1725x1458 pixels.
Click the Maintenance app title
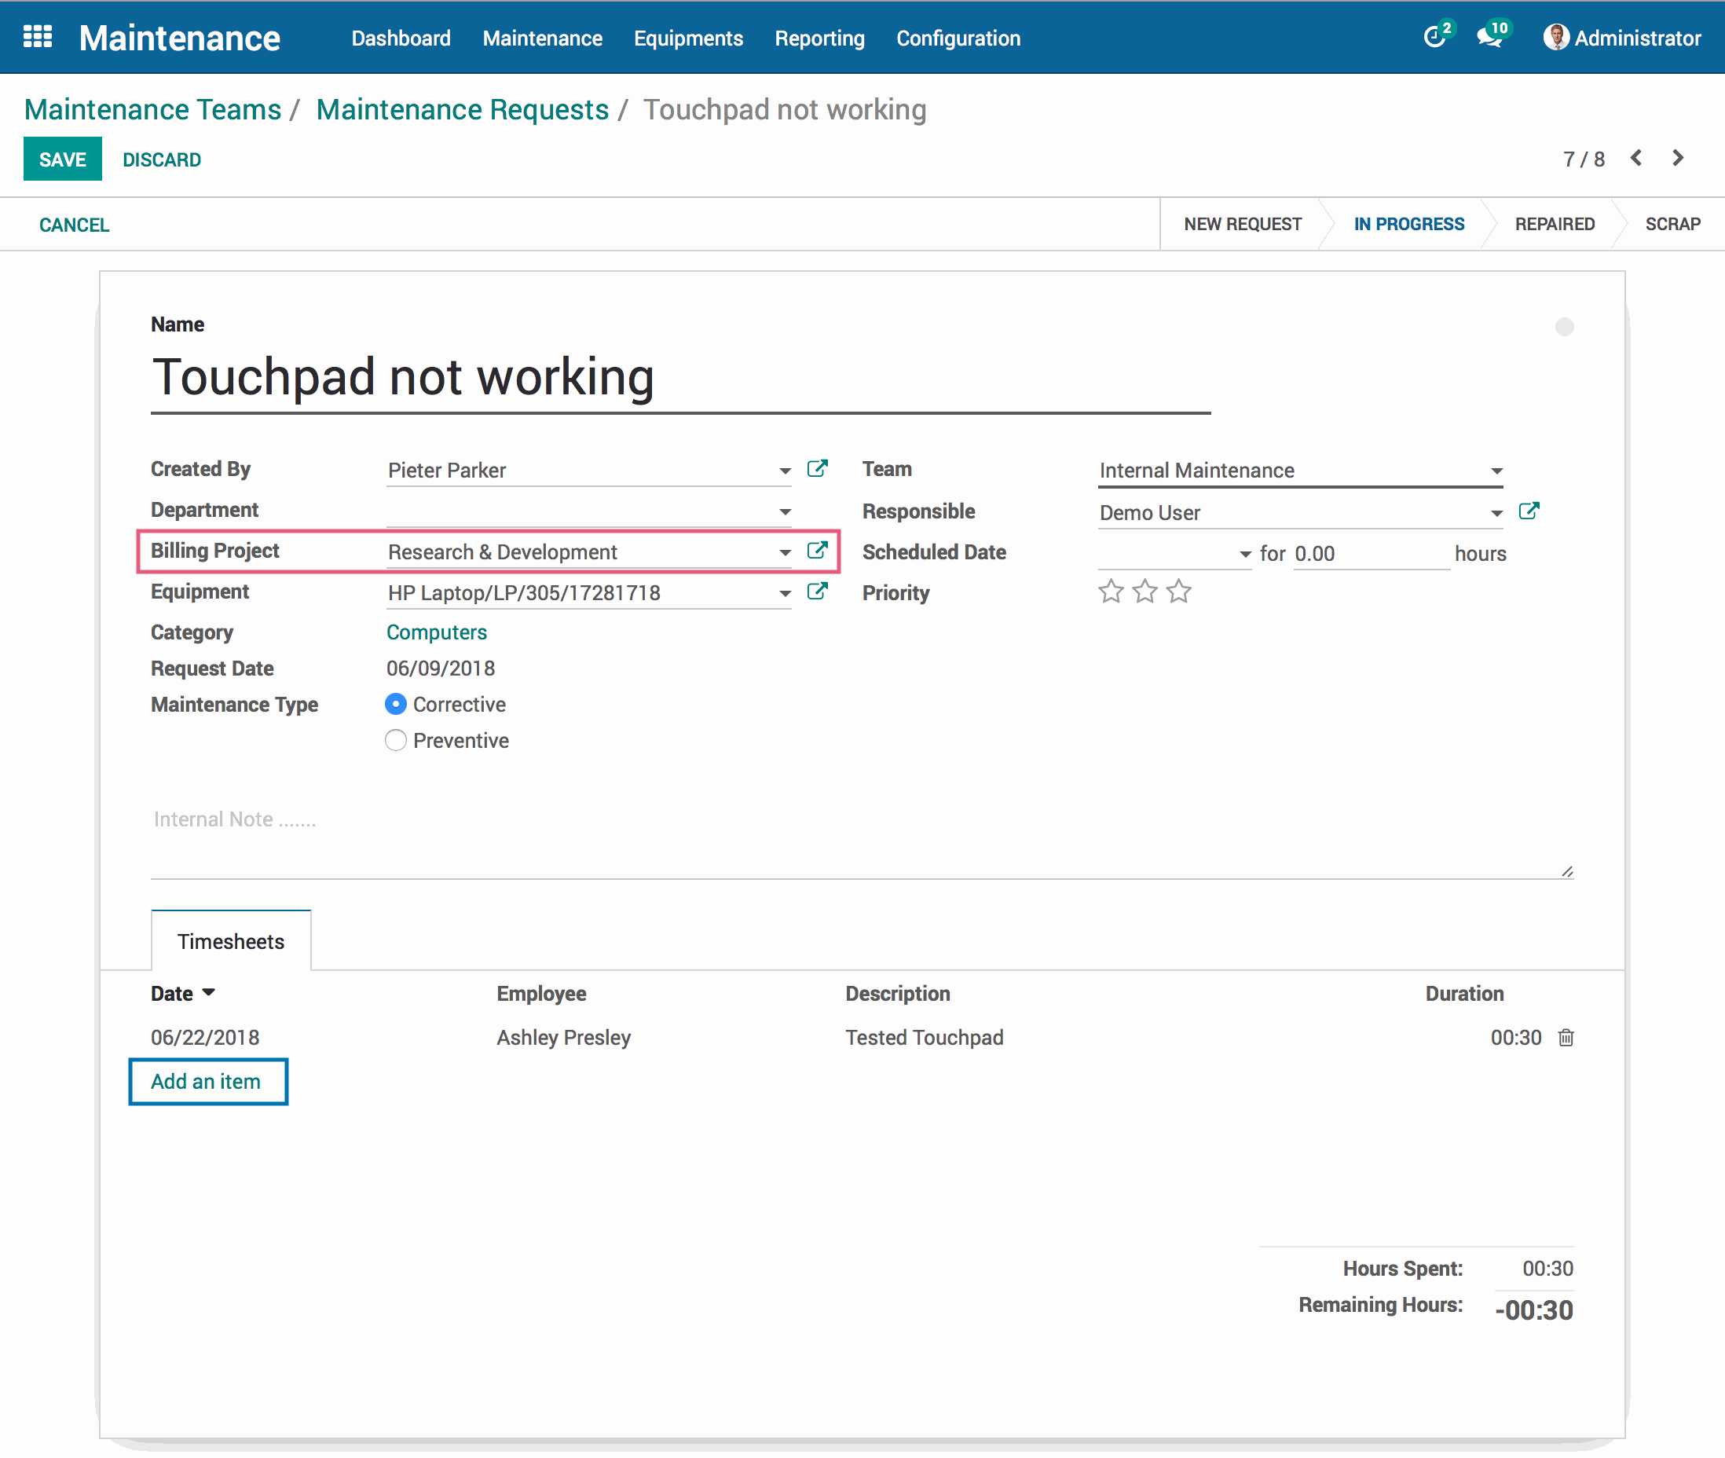pos(179,38)
